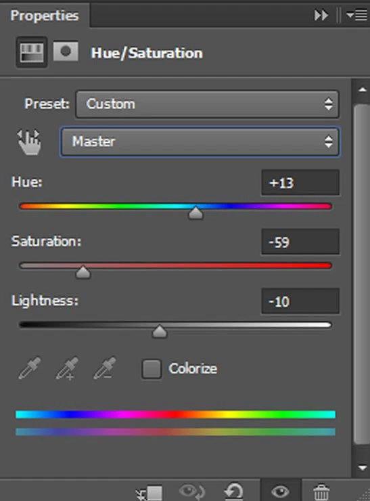Activate the on-image adjustment hand tool

pos(29,142)
